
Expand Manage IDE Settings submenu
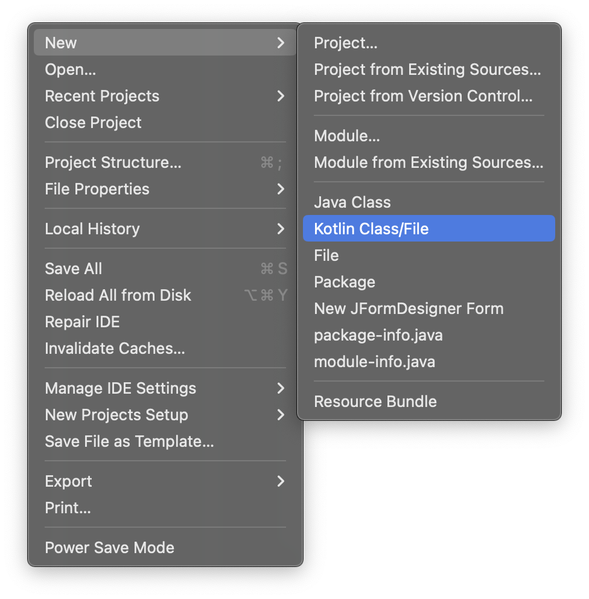point(280,388)
